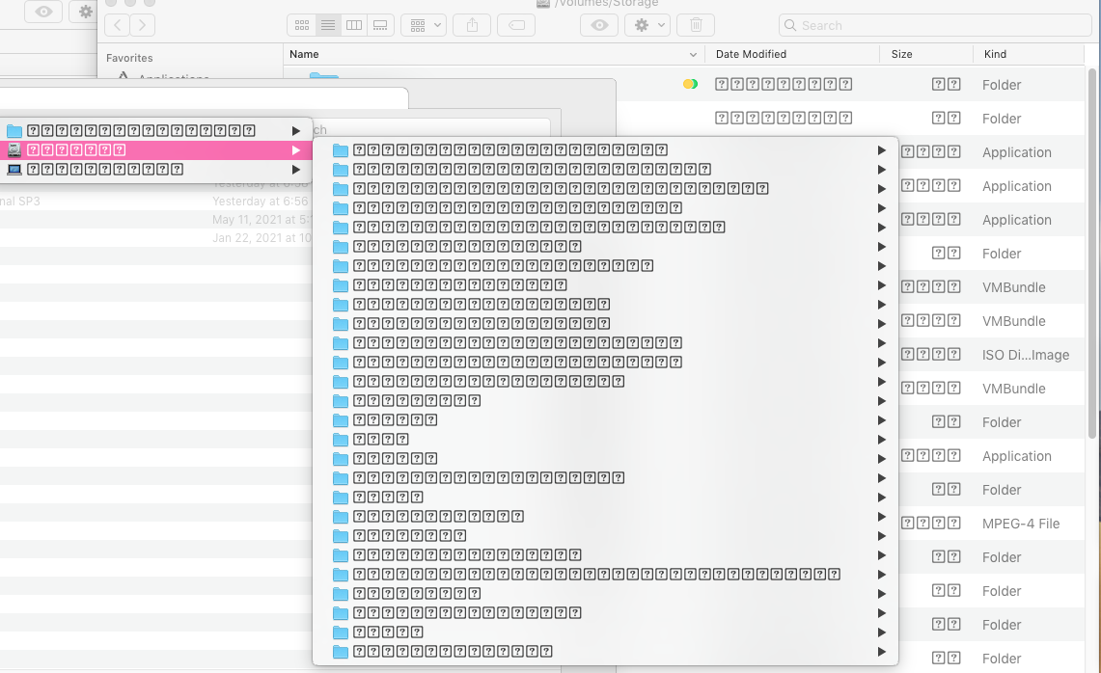Select the row ending in 'nal SP3'
1101x673 pixels.
coord(154,202)
